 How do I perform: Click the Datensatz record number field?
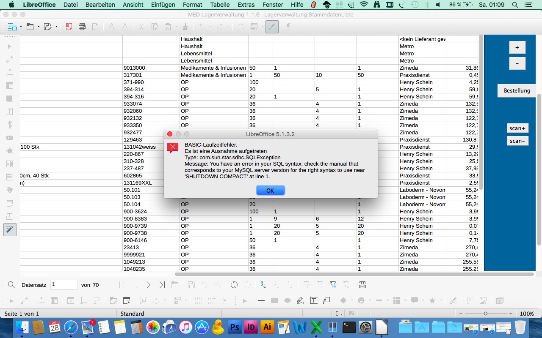click(x=64, y=285)
